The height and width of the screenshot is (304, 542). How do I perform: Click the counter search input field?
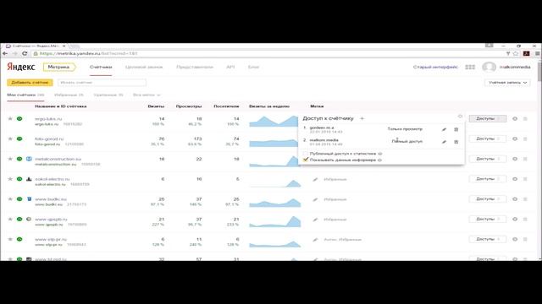(x=102, y=83)
